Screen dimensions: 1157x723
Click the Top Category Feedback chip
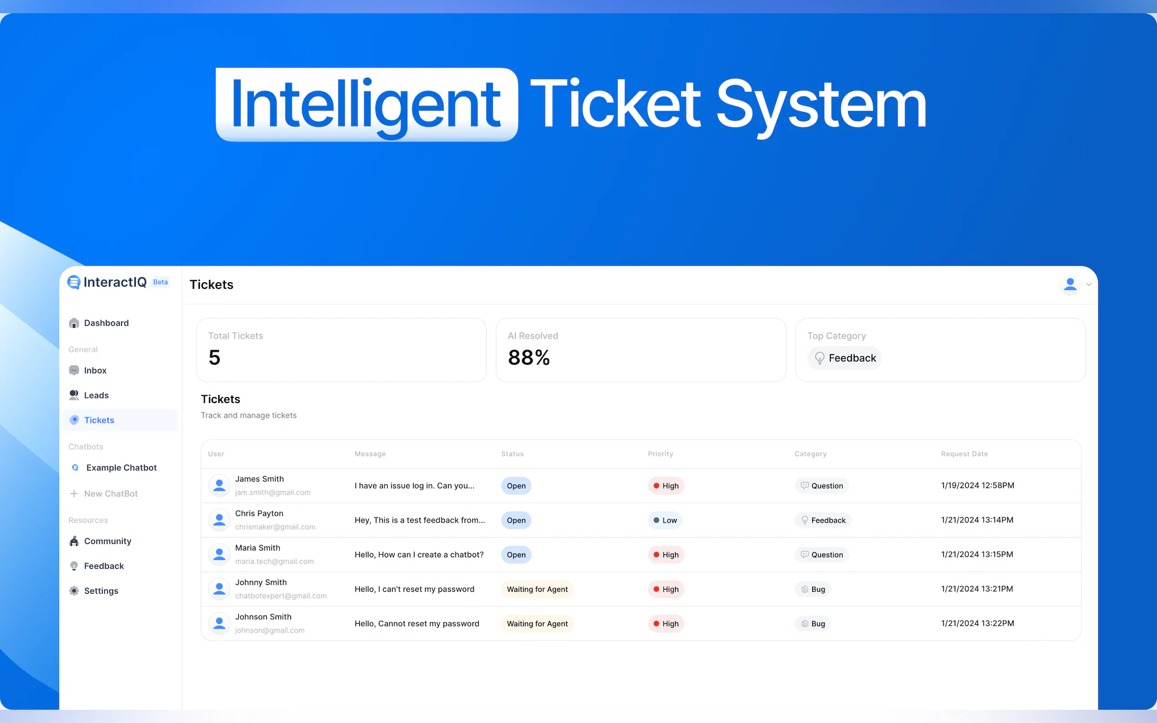point(845,358)
